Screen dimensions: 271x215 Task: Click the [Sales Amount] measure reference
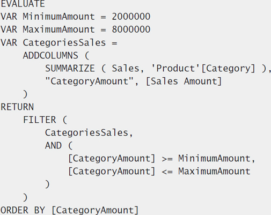pyautogui.click(x=184, y=81)
